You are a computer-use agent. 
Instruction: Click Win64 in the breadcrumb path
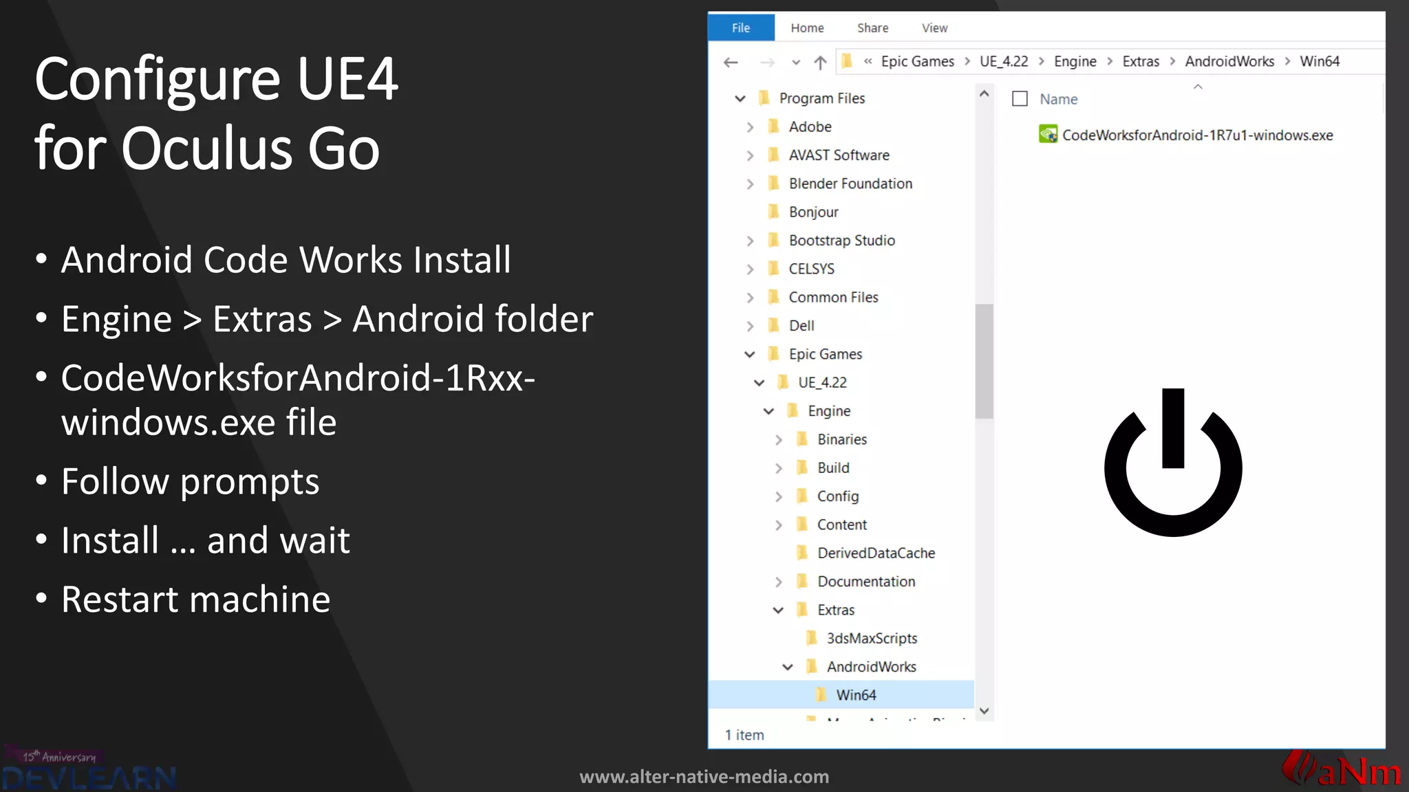pos(1320,61)
